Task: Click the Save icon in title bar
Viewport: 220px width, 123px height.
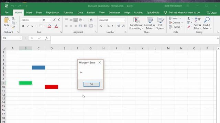Action: pyautogui.click(x=7, y=6)
